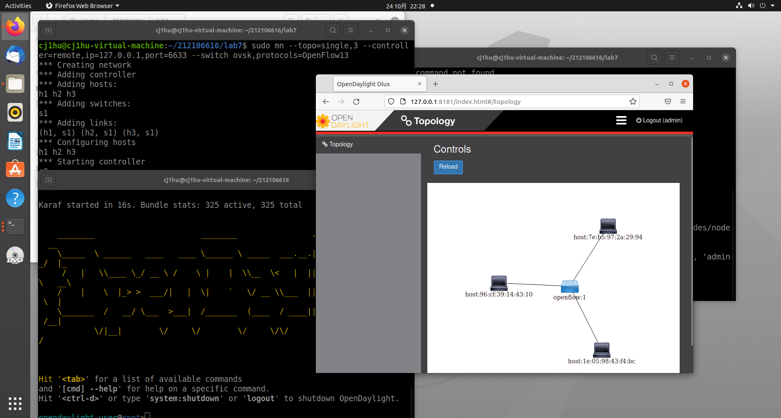Select host 7e:b5:97:2a:29:94 node
781x418 pixels.
(x=608, y=226)
